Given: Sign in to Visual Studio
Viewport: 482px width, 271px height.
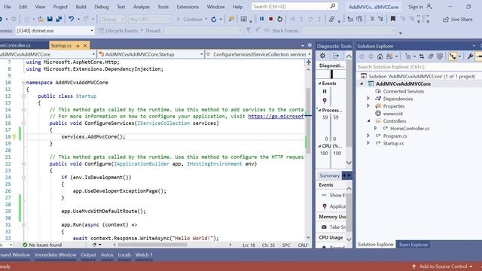Looking at the screenshot, I should 420,7.
